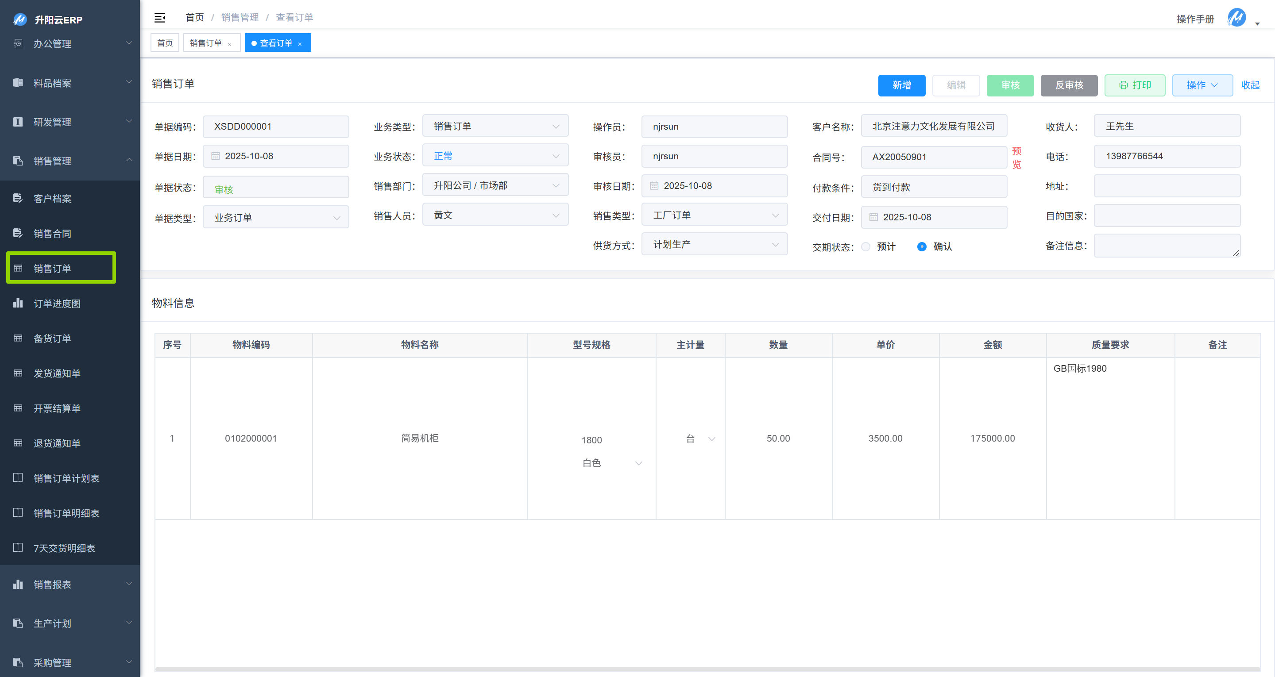Viewport: 1275px width, 677px height.
Task: Open the 销售类型 工厂订单 dropdown
Action: [714, 215]
